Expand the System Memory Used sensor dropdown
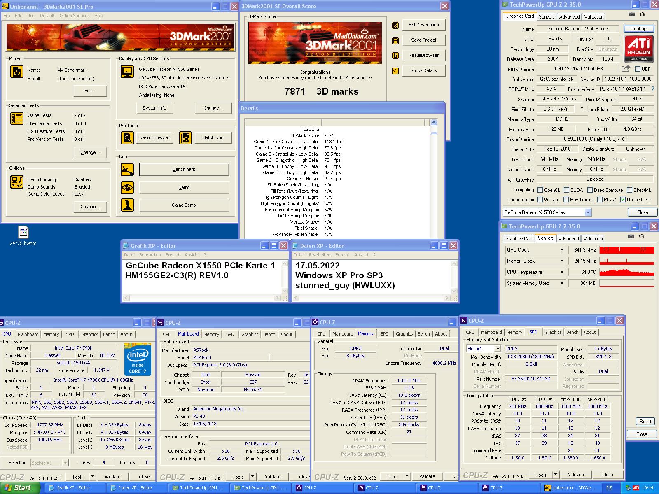The height and width of the screenshot is (494, 659). tap(561, 283)
